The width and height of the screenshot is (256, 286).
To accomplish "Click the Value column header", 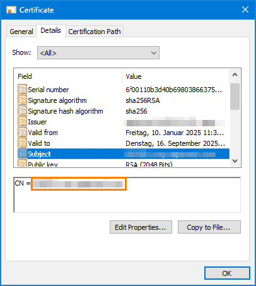I will point(176,76).
